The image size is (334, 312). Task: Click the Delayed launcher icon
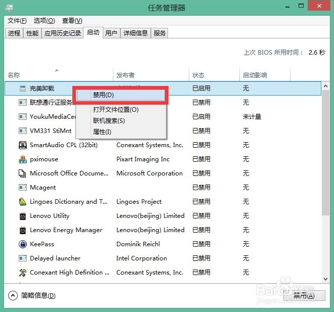[x=23, y=258]
